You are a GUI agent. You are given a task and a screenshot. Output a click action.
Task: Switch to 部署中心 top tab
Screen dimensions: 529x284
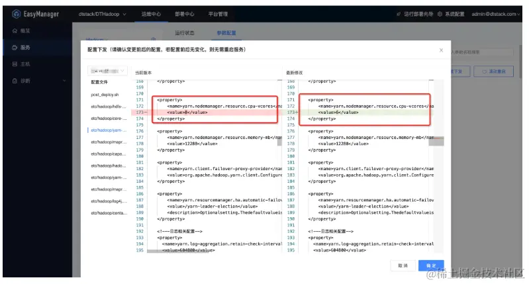[x=185, y=14]
